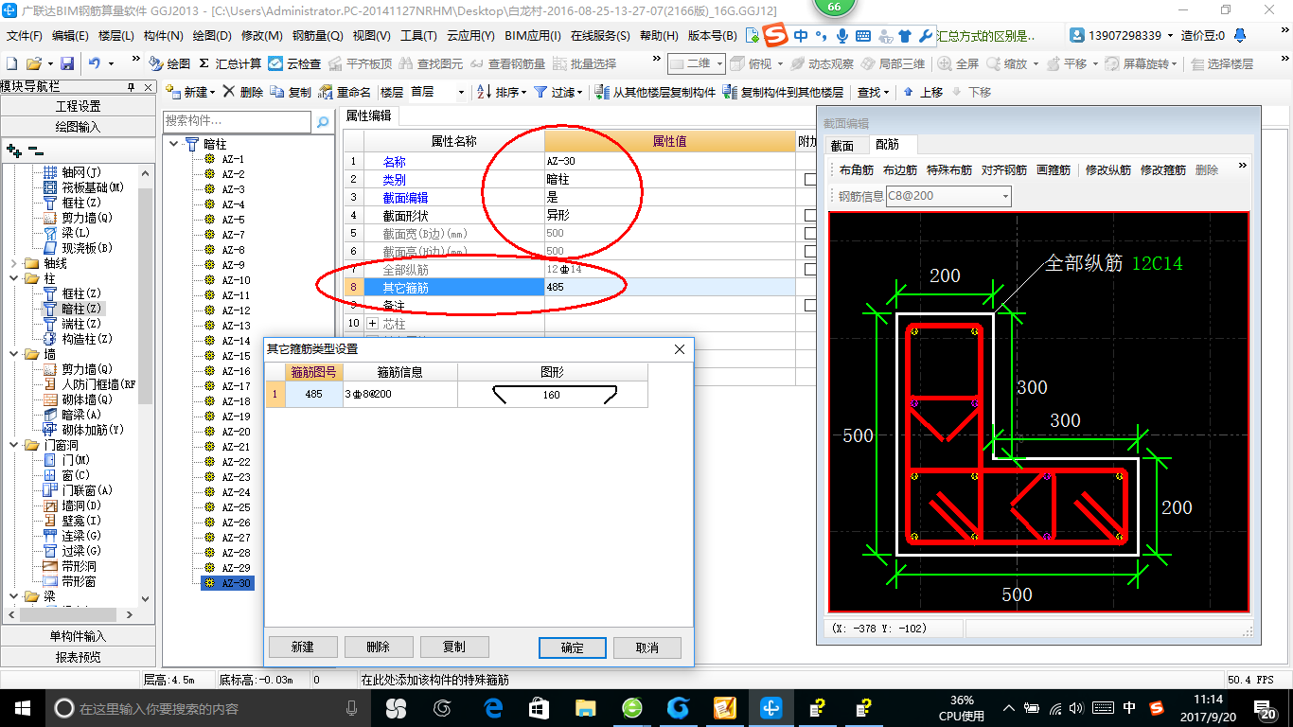1293x727 pixels.
Task: Open the 文件(F) menu
Action: 25,35
